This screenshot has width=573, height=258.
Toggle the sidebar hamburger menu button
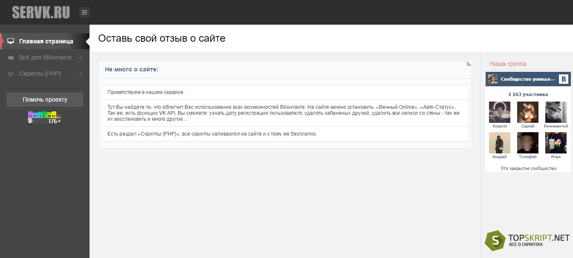[x=84, y=12]
